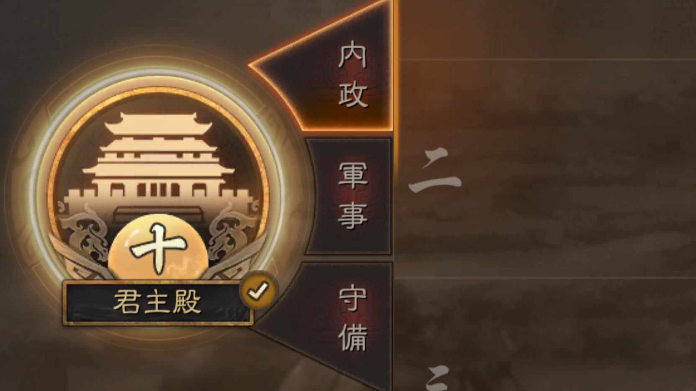Select the bottom list row

pyautogui.click(x=545, y=335)
